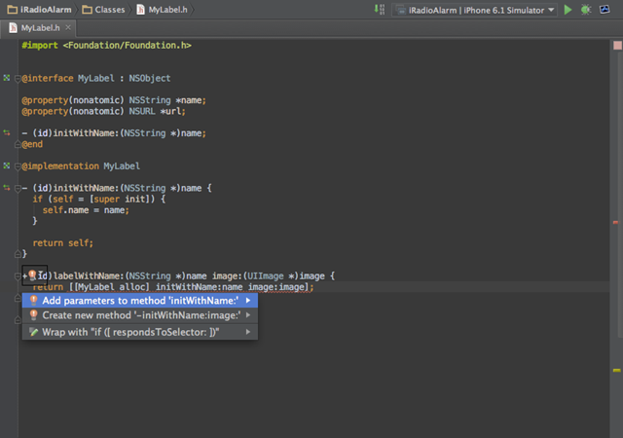This screenshot has height=438, width=623.
Task: Collapse the labelWithName: method fold marker
Action: pyautogui.click(x=18, y=275)
